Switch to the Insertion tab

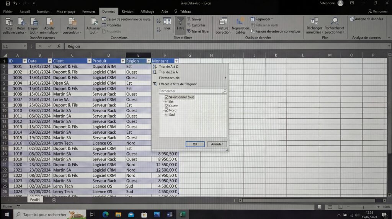click(x=43, y=11)
